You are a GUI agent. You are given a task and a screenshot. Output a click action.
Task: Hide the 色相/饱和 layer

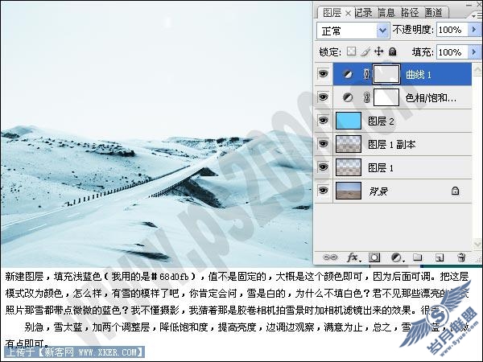(323, 97)
